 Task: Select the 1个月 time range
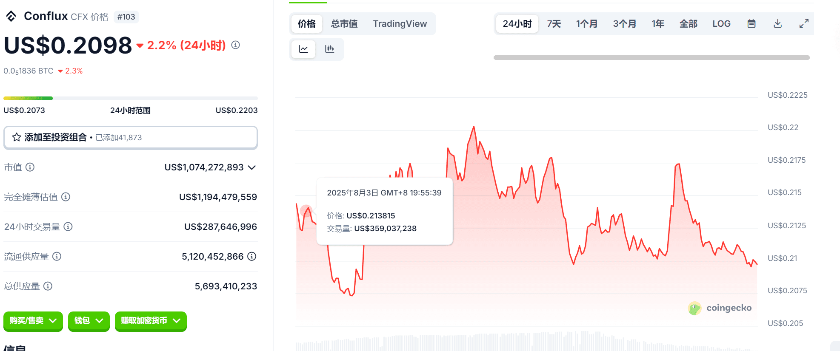587,24
